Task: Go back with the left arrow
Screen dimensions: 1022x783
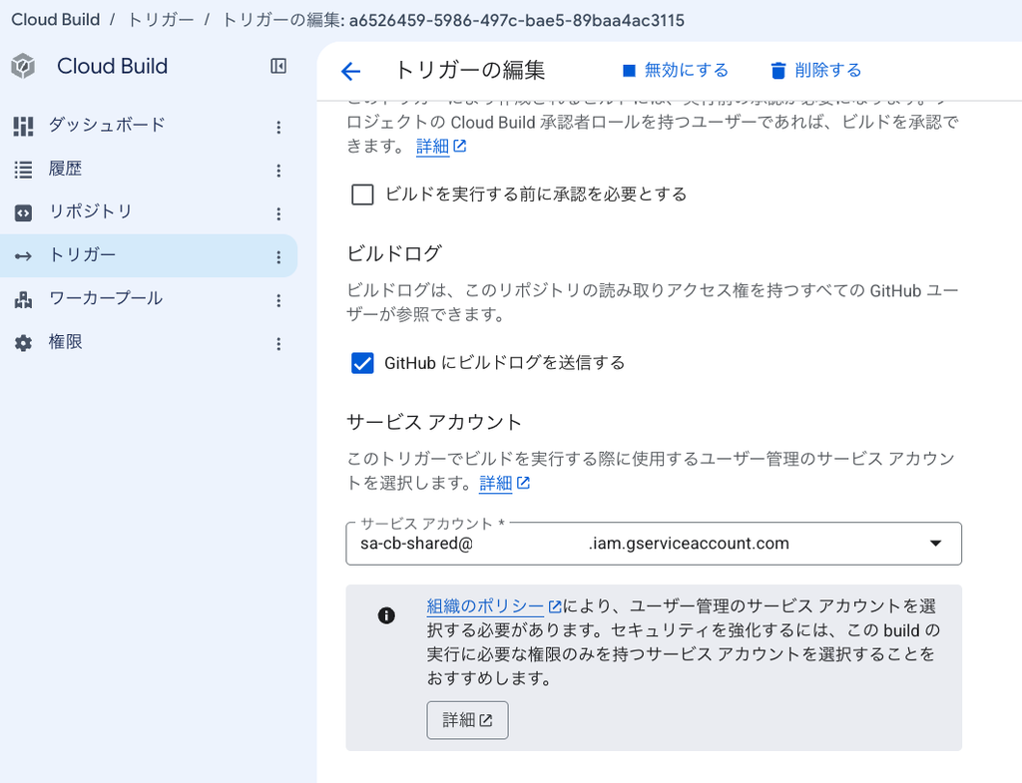Action: tap(350, 71)
